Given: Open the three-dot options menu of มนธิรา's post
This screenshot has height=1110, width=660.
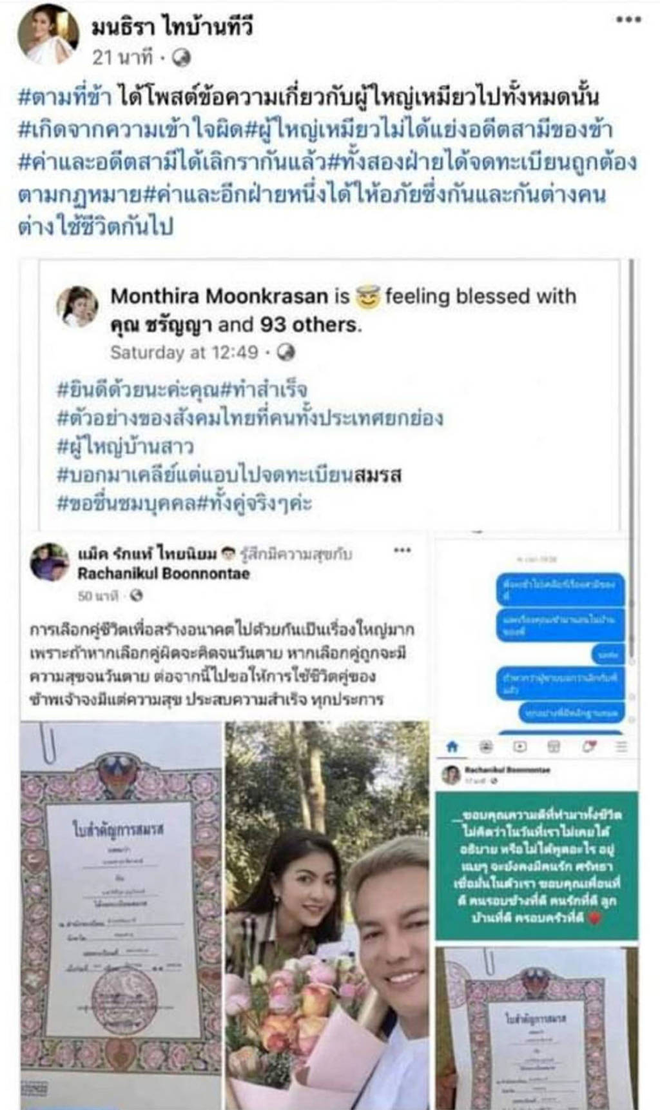Looking at the screenshot, I should coord(628,19).
